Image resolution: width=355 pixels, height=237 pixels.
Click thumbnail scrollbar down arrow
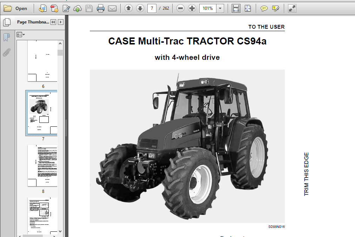60,231
